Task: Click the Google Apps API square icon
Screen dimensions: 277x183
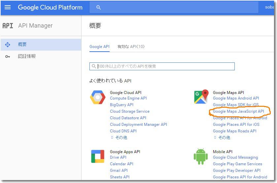Action: click(97, 156)
